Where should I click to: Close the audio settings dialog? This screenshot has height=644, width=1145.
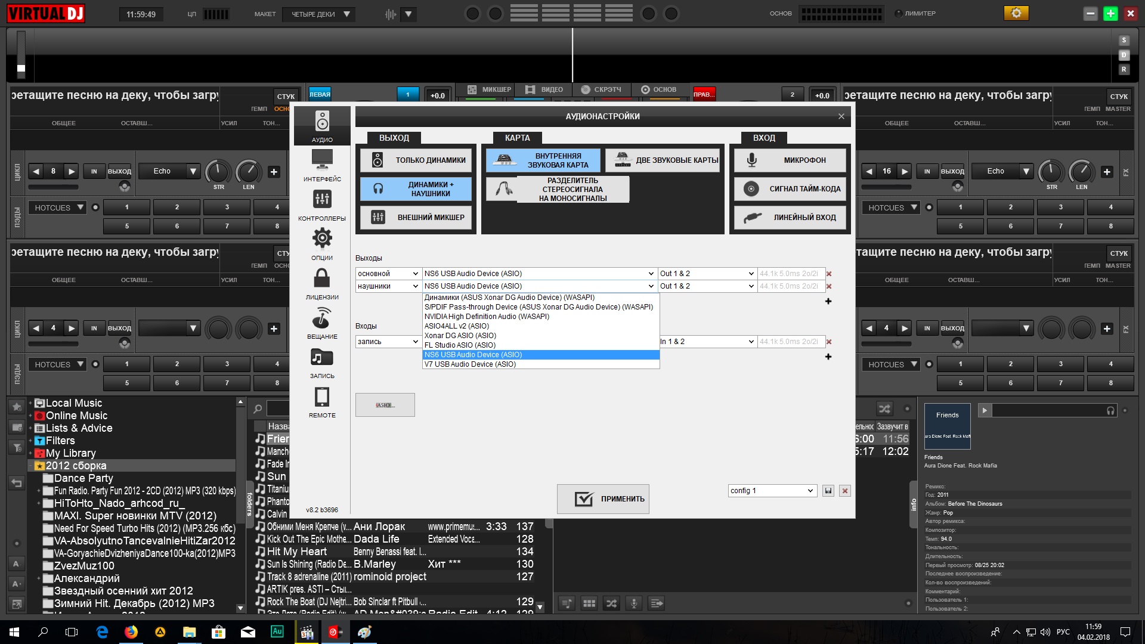click(x=841, y=116)
